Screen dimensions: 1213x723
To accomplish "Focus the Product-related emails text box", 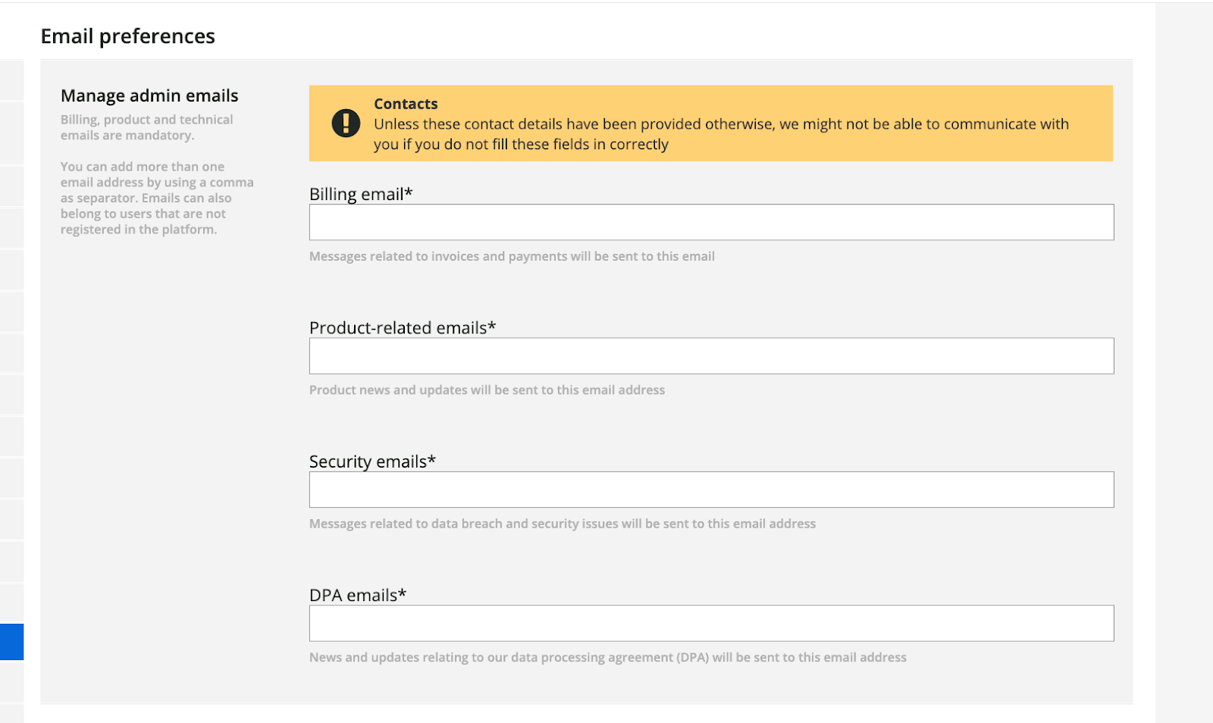I will coord(711,356).
